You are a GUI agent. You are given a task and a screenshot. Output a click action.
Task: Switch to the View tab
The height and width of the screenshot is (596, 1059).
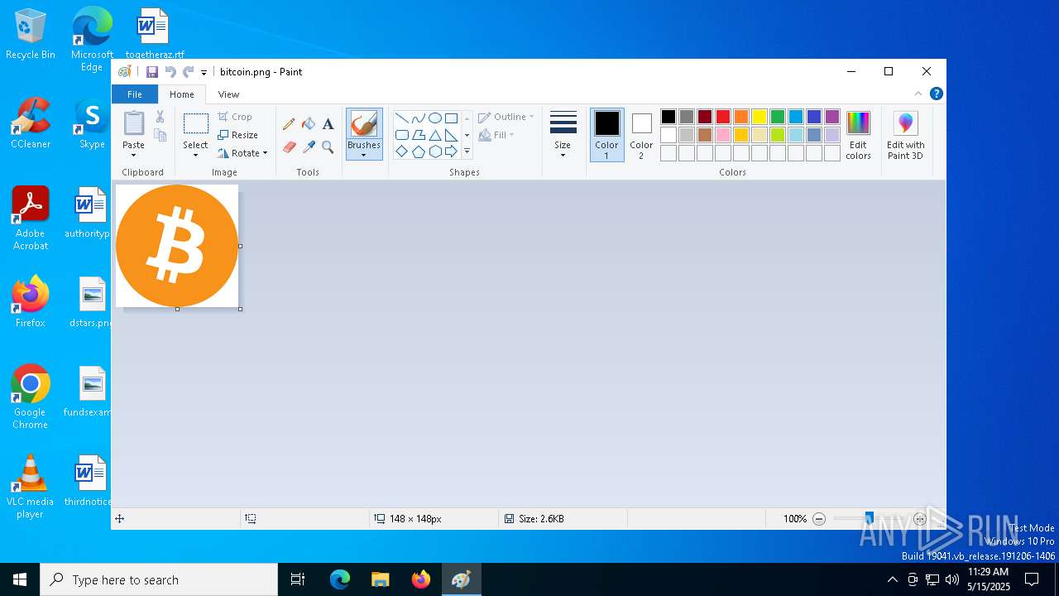pos(228,94)
